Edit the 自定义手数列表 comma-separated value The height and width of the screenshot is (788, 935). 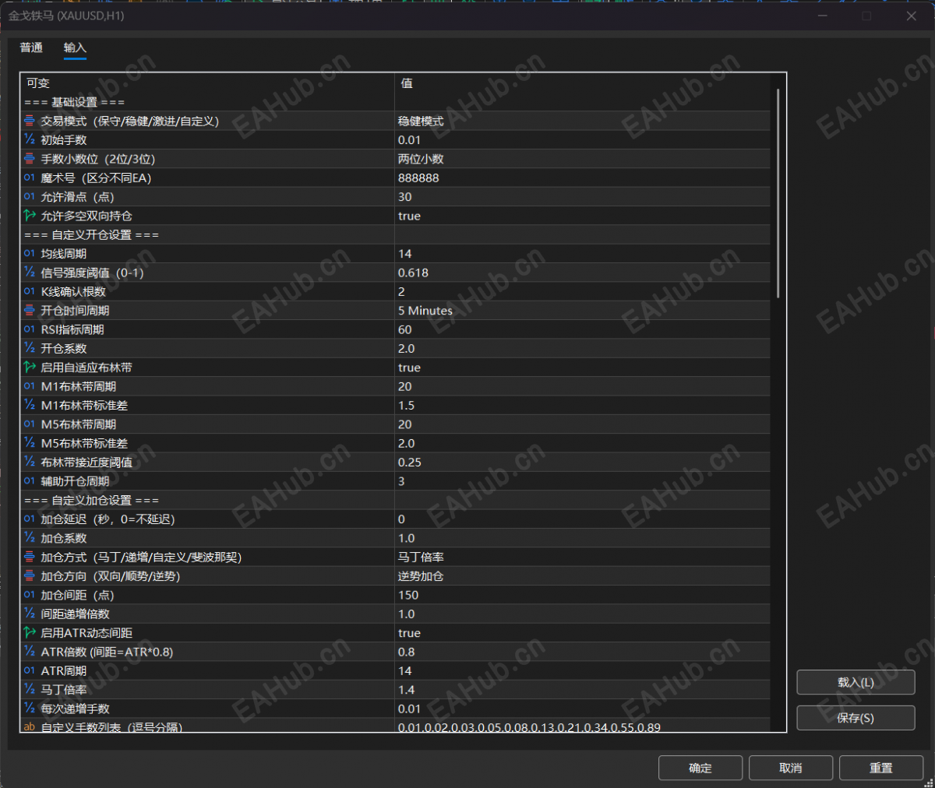coord(582,726)
